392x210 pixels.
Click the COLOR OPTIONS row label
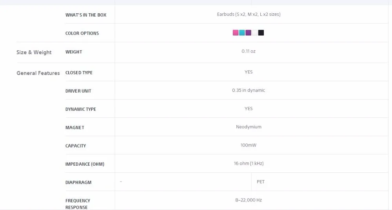point(82,33)
